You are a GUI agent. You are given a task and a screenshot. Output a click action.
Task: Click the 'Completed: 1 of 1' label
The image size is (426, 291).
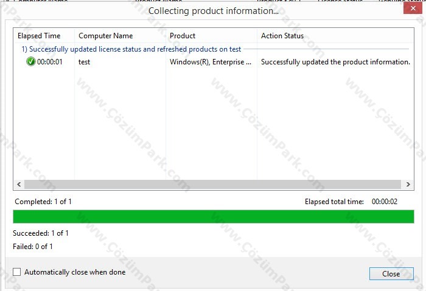43,202
